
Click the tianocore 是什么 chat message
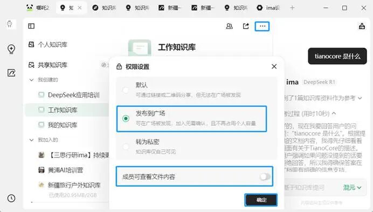point(337,56)
